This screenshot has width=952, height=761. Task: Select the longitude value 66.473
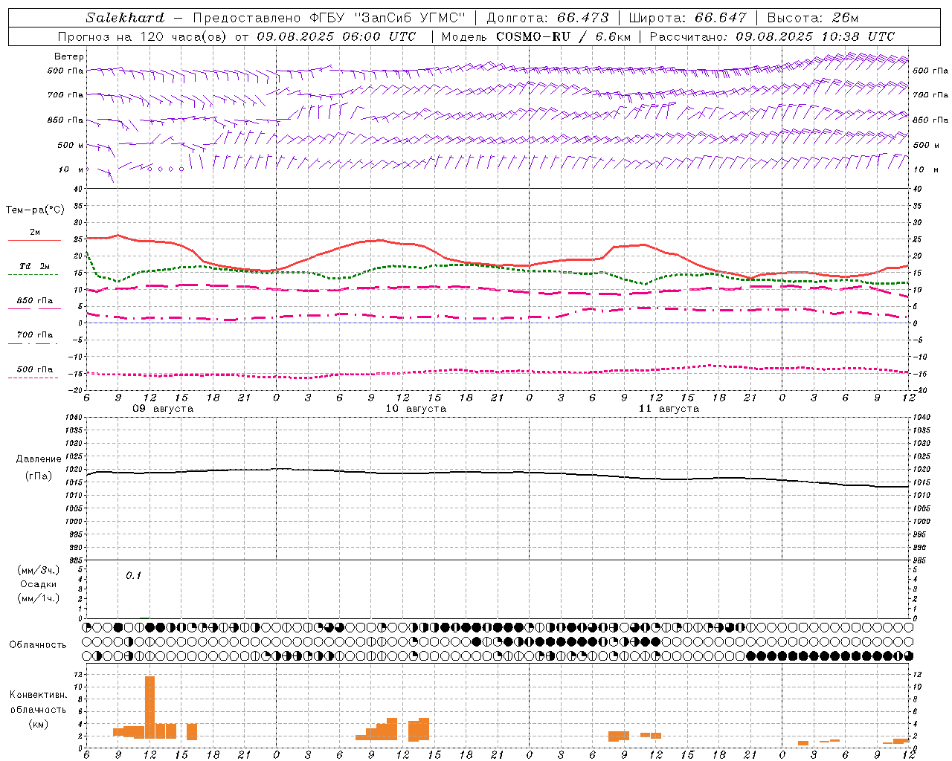click(x=583, y=18)
